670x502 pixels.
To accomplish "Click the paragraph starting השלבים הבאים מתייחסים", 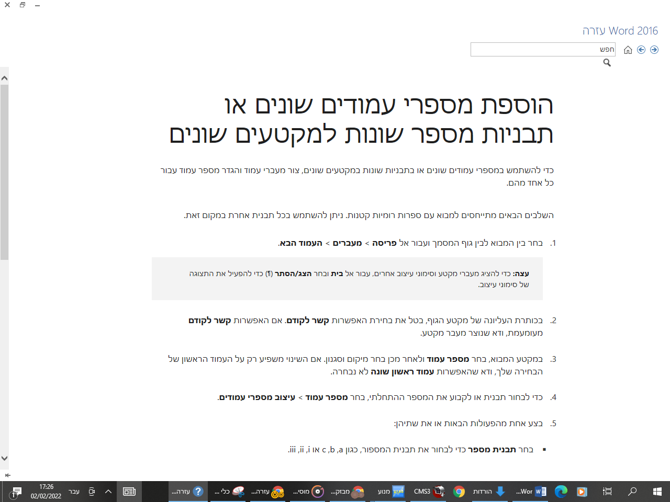I will point(368,215).
